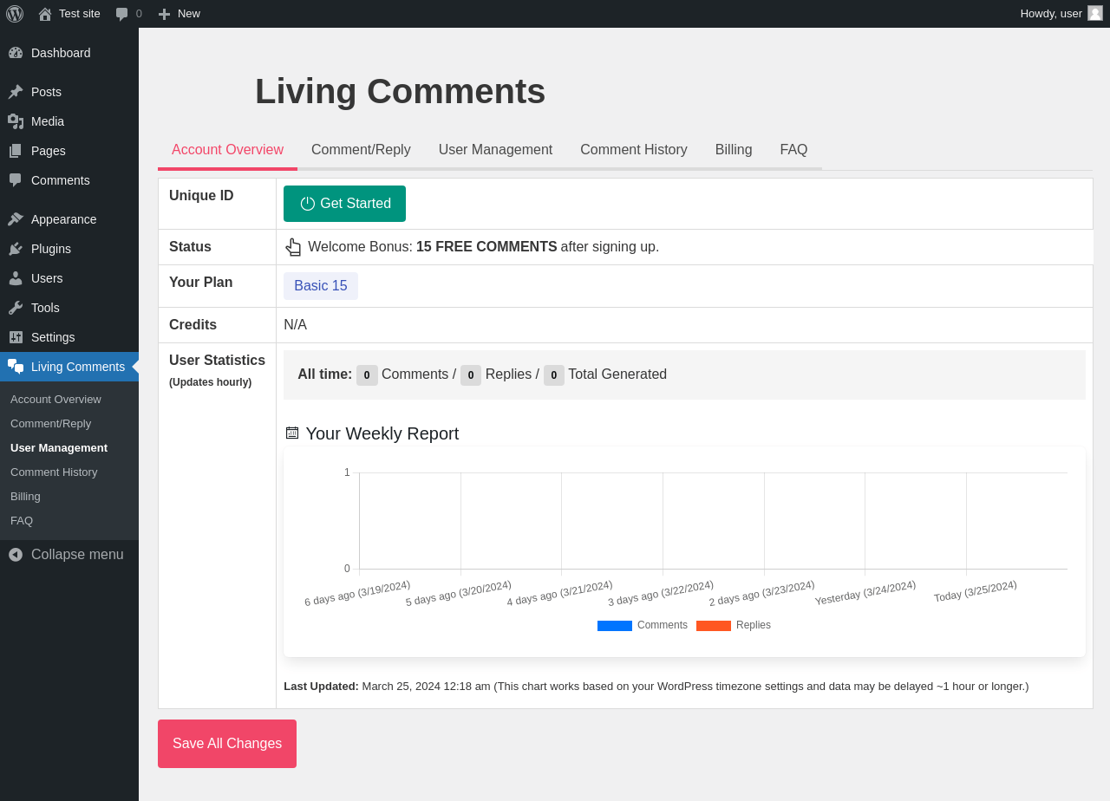
Task: Toggle the blue Comments legend swatch
Action: tap(615, 626)
